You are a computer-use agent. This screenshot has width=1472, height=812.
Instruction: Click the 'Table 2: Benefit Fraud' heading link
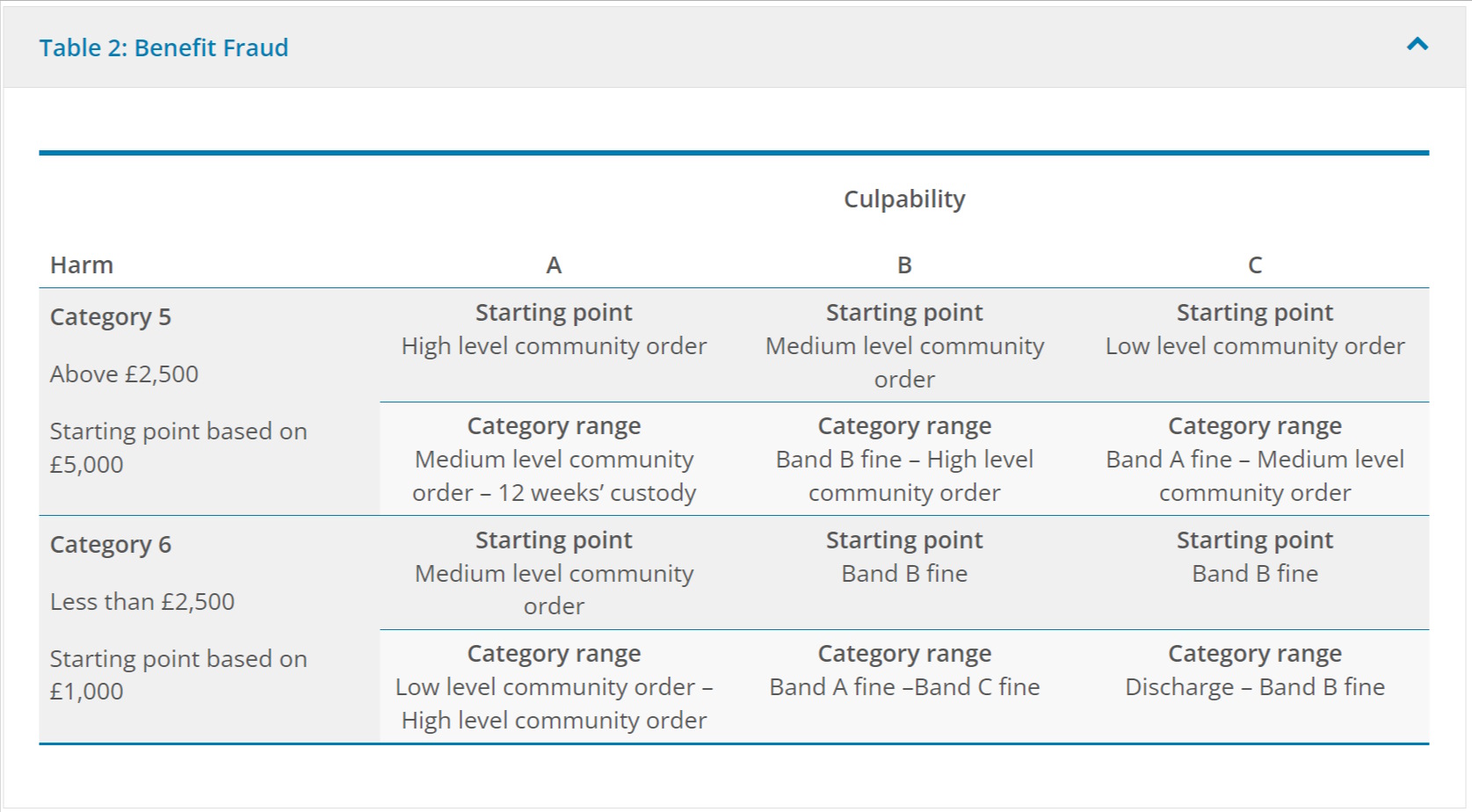coord(163,47)
